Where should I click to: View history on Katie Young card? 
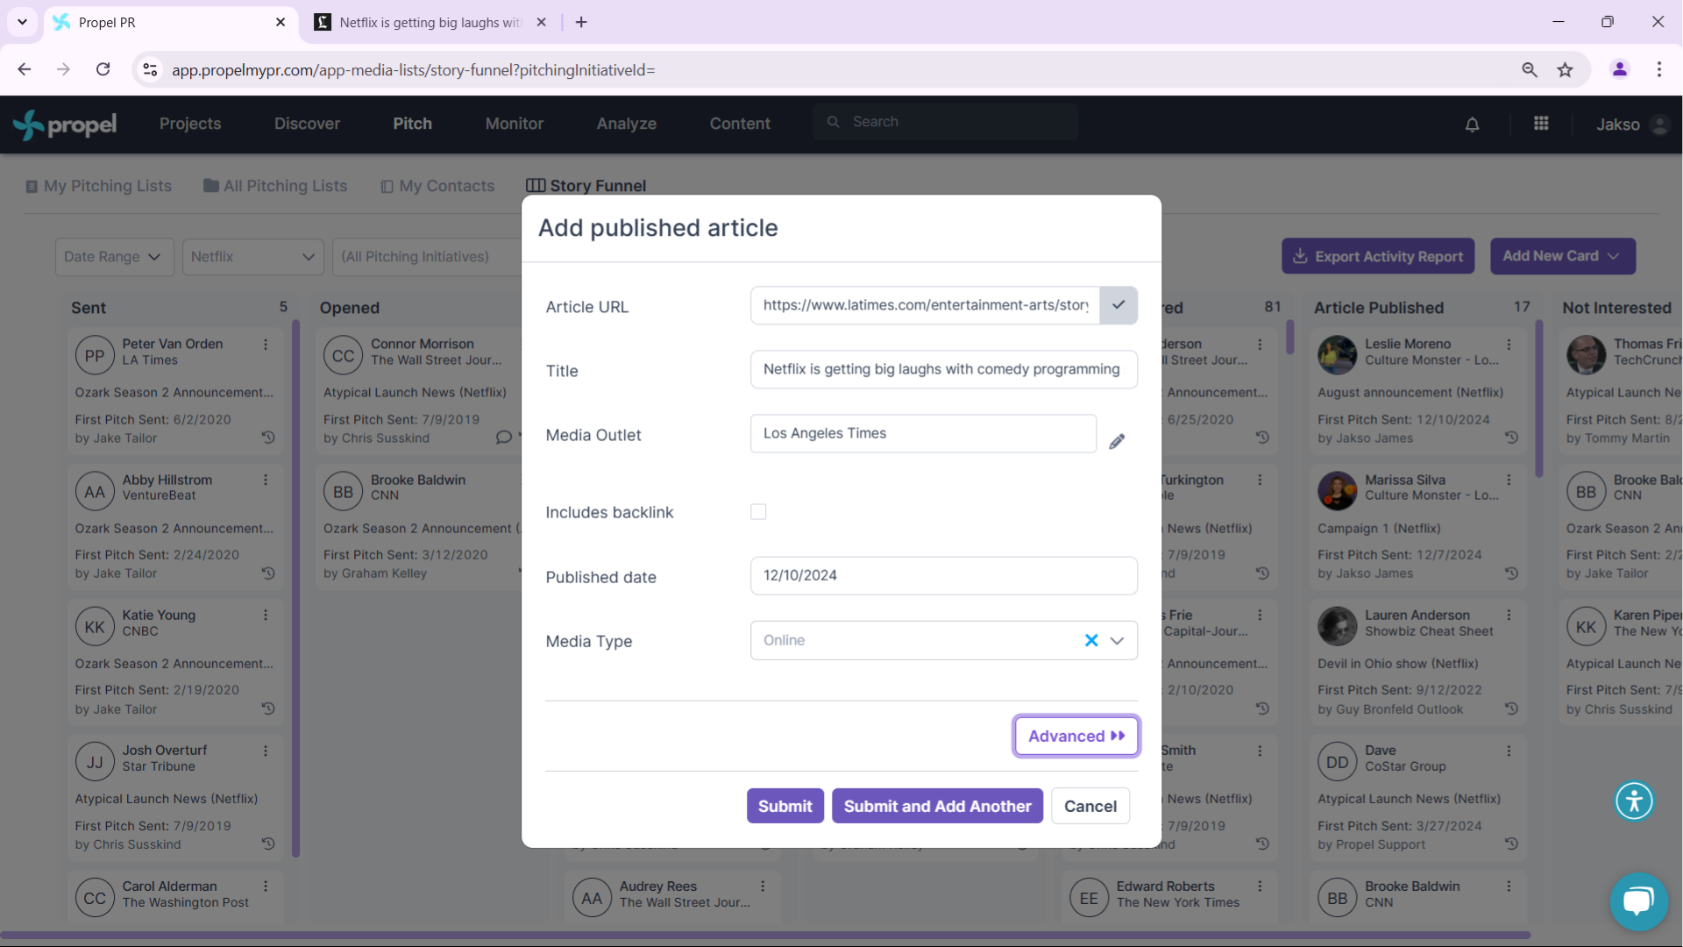268,708
